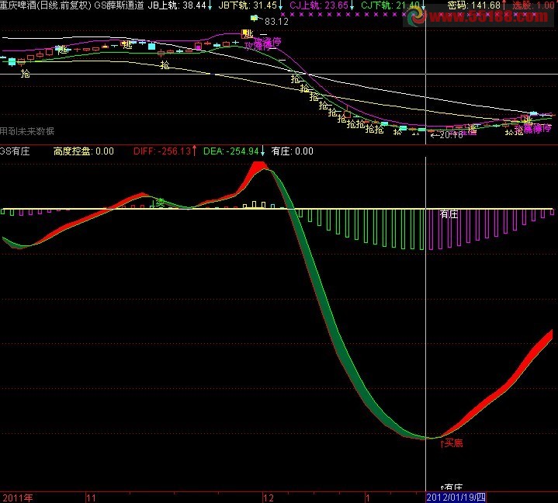Click the 买底 buy signal marker
The image size is (558, 503).
pyautogui.click(x=452, y=443)
